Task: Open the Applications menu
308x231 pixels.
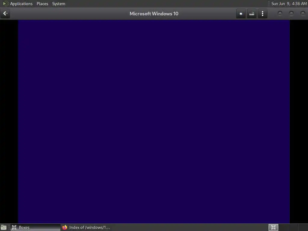Action: point(21,4)
